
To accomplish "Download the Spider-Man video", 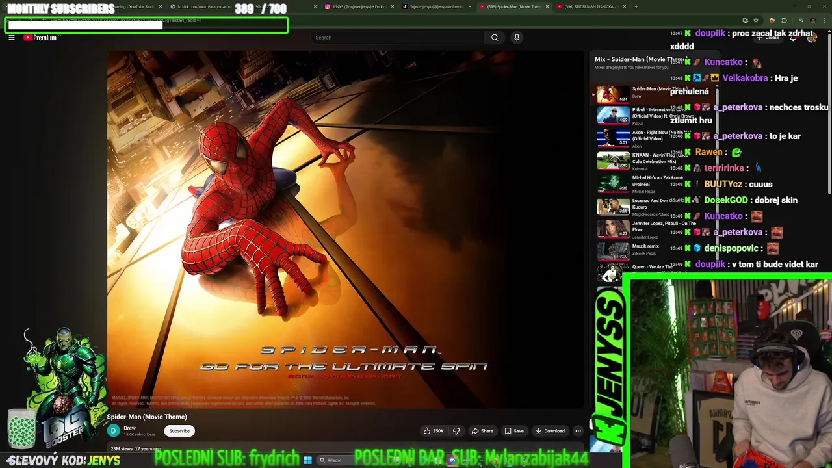I will coord(550,431).
